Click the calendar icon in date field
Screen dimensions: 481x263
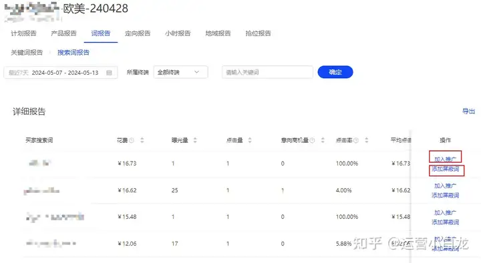click(x=109, y=73)
